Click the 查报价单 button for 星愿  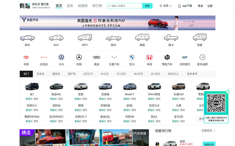tap(209, 144)
